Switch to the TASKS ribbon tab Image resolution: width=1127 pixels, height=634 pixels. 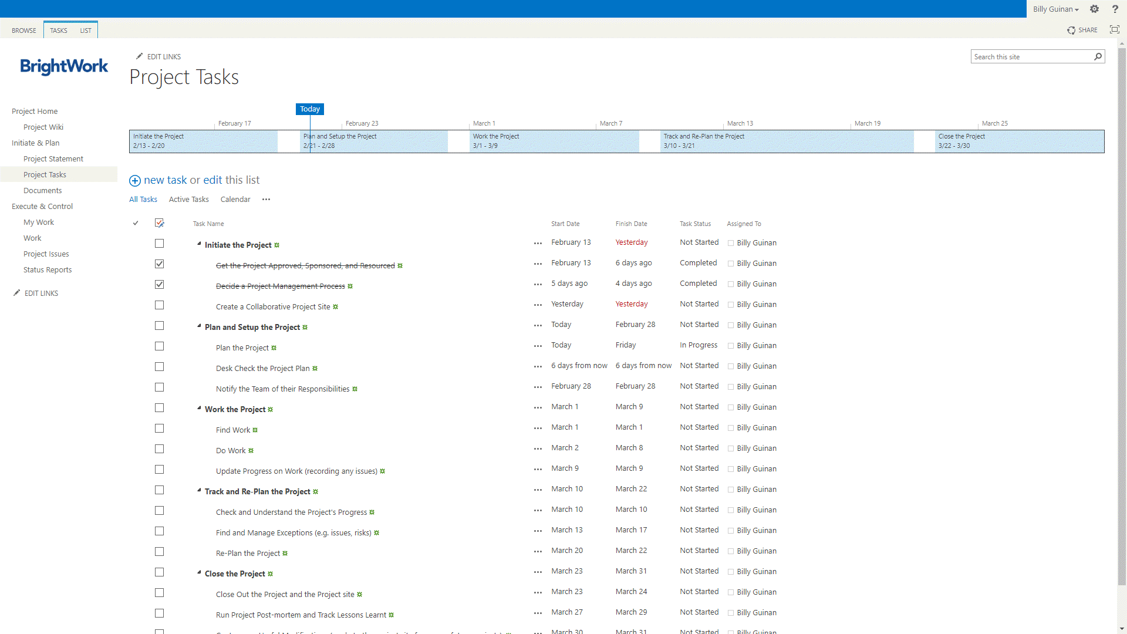tap(58, 31)
